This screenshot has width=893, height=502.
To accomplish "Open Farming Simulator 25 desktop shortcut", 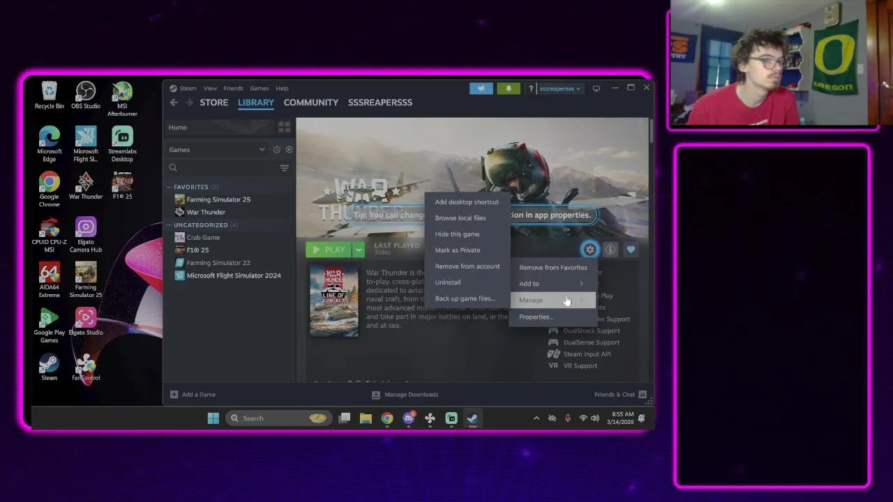I will pyautogui.click(x=86, y=279).
